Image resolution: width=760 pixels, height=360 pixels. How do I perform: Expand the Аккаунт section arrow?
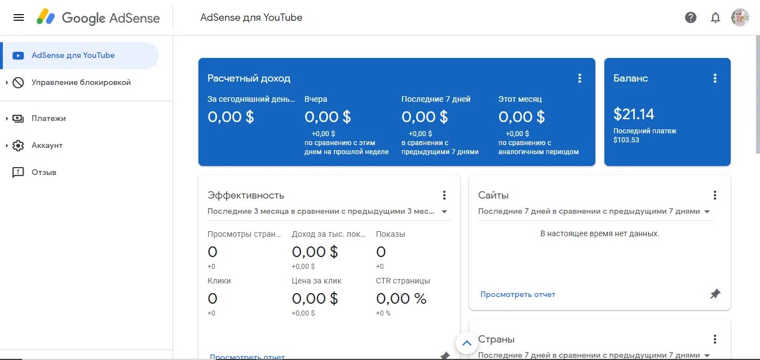[7, 146]
